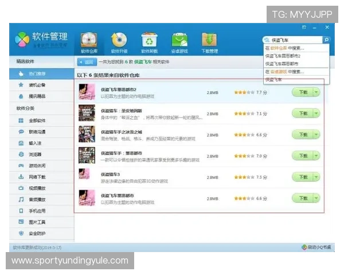Go to the 安卓游戏 Android games tab

pos(179,43)
